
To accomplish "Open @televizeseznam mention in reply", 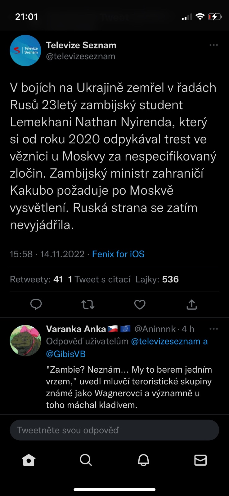I will tap(166, 342).
